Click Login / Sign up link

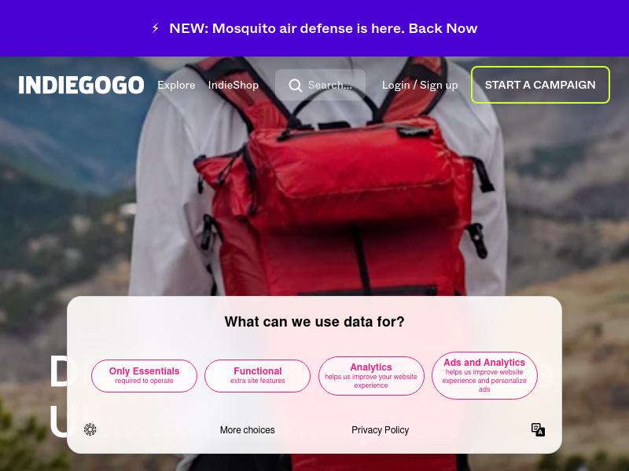(x=420, y=86)
